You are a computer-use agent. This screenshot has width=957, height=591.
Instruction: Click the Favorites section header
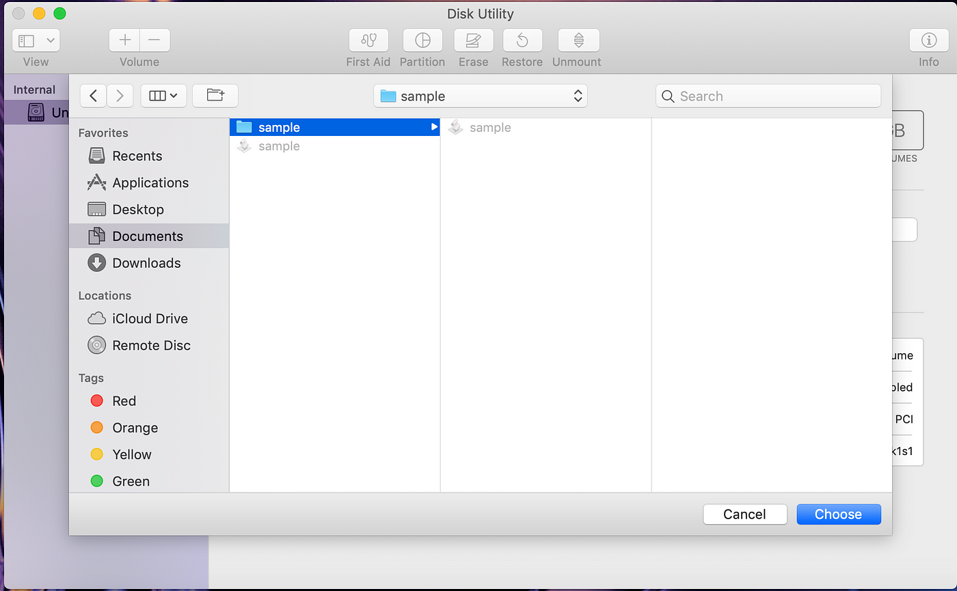pyautogui.click(x=103, y=133)
